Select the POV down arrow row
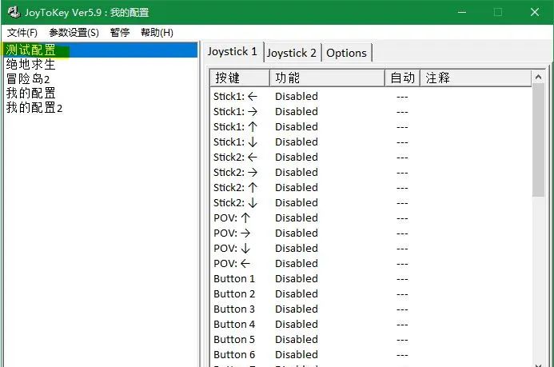This screenshot has height=367, width=554. tap(371, 249)
